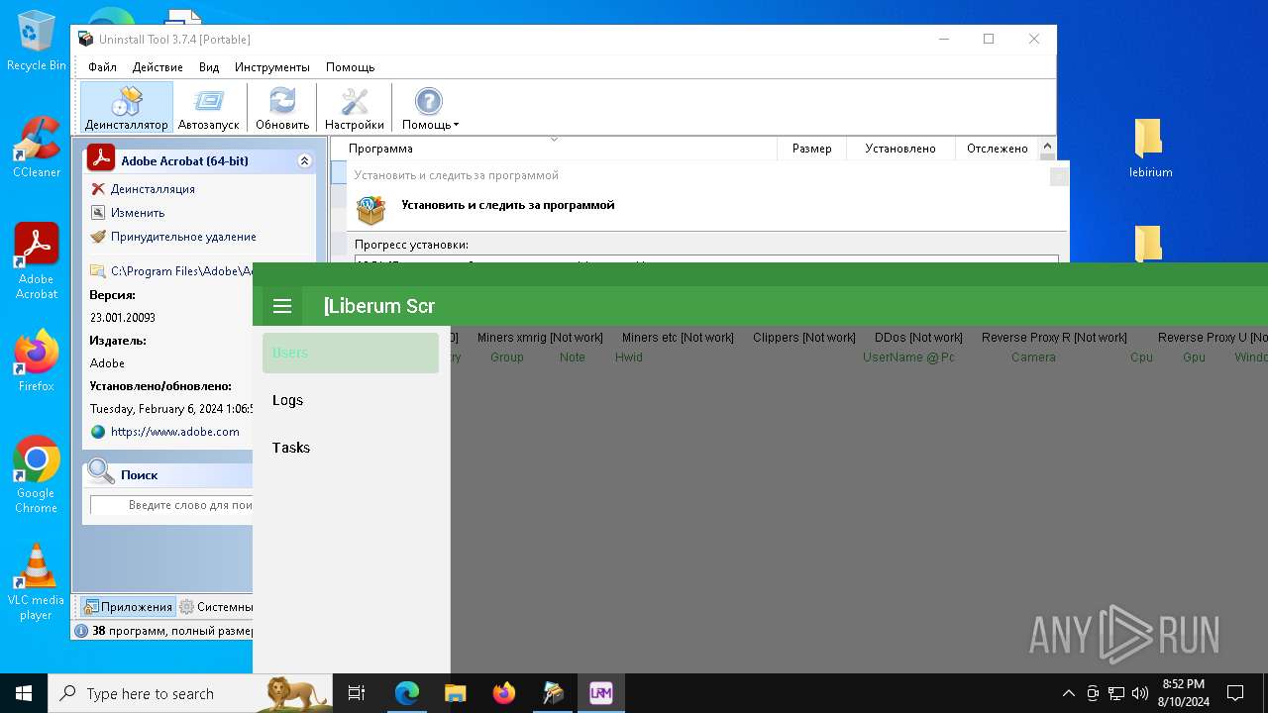Select Tasks in Liberum side drawer
This screenshot has width=1268, height=713.
click(351, 448)
